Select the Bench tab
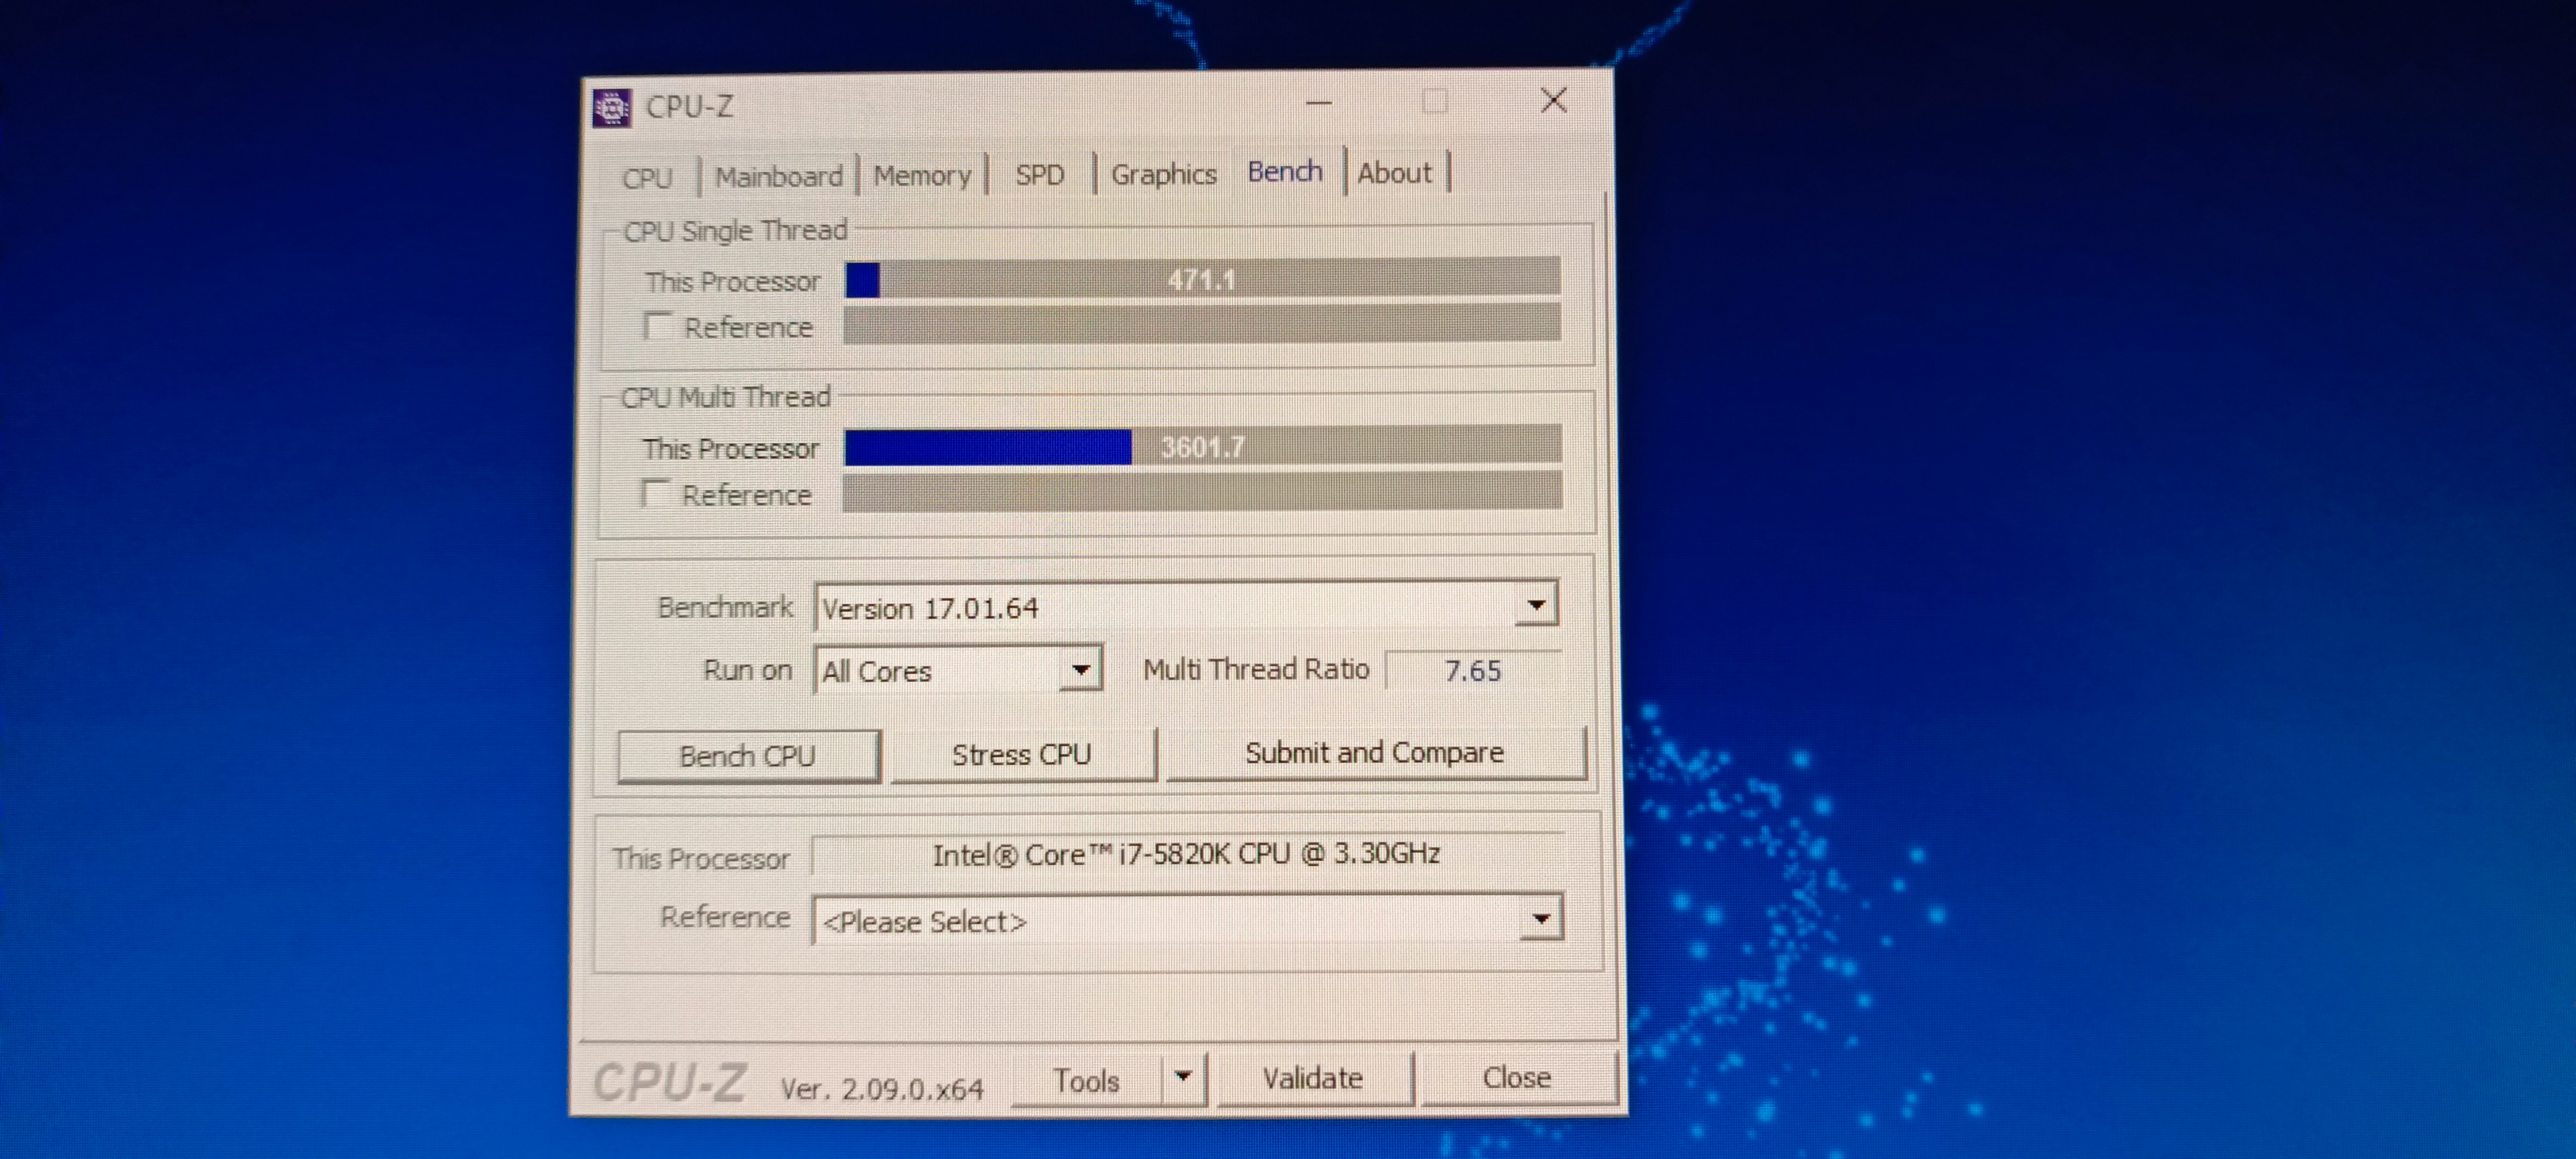The image size is (2576, 1159). point(1285,172)
